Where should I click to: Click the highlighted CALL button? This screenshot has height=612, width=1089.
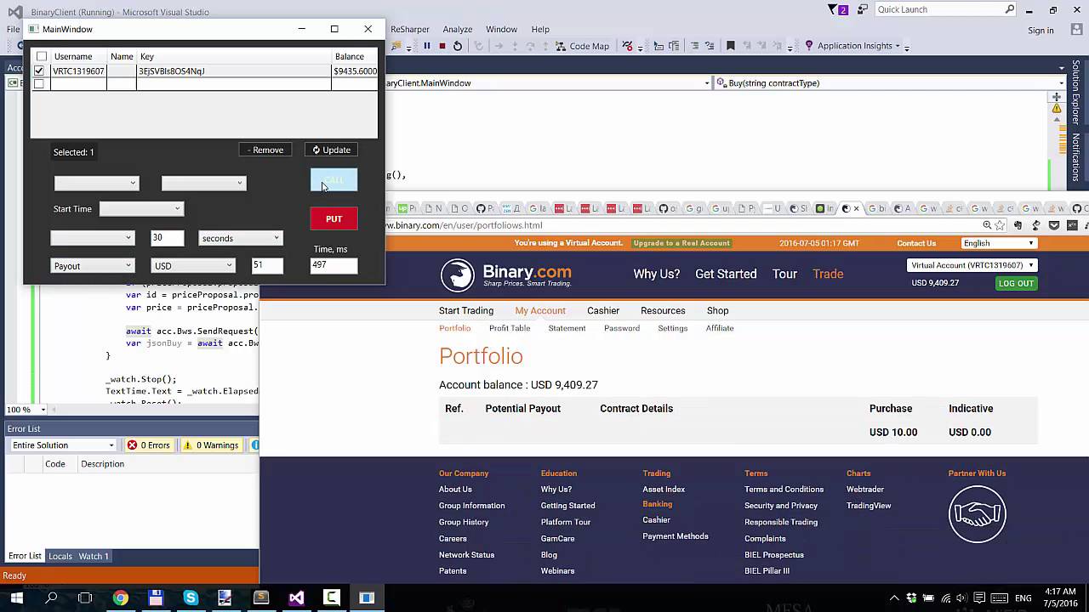pyautogui.click(x=334, y=180)
